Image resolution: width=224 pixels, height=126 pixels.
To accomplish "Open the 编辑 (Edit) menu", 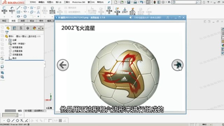I will (41, 2).
